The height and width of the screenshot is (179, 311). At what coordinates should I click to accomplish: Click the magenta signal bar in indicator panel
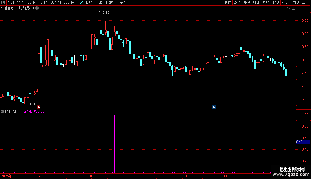coord(114,143)
